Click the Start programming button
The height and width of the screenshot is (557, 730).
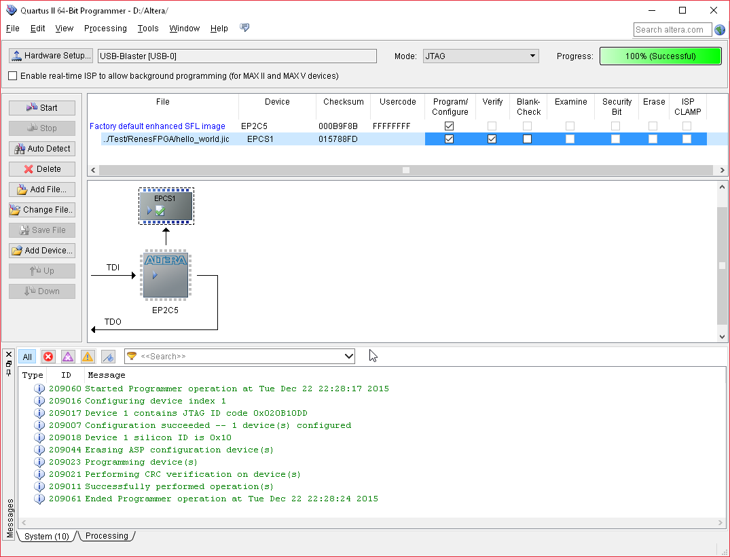(x=42, y=107)
